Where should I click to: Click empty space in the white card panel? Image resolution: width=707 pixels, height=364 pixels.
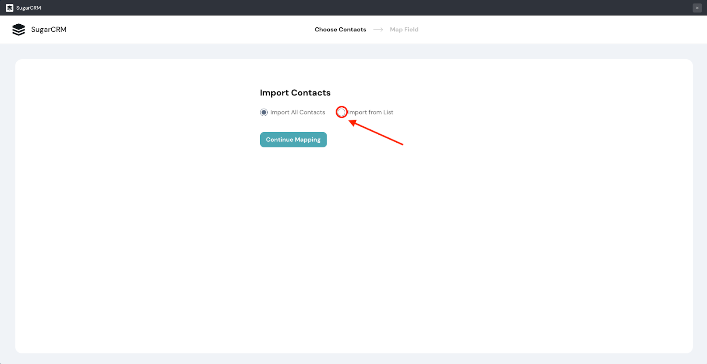click(x=353, y=247)
